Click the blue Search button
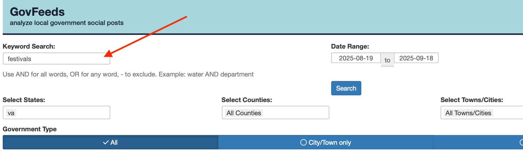This screenshot has width=523, height=151. pyautogui.click(x=346, y=88)
